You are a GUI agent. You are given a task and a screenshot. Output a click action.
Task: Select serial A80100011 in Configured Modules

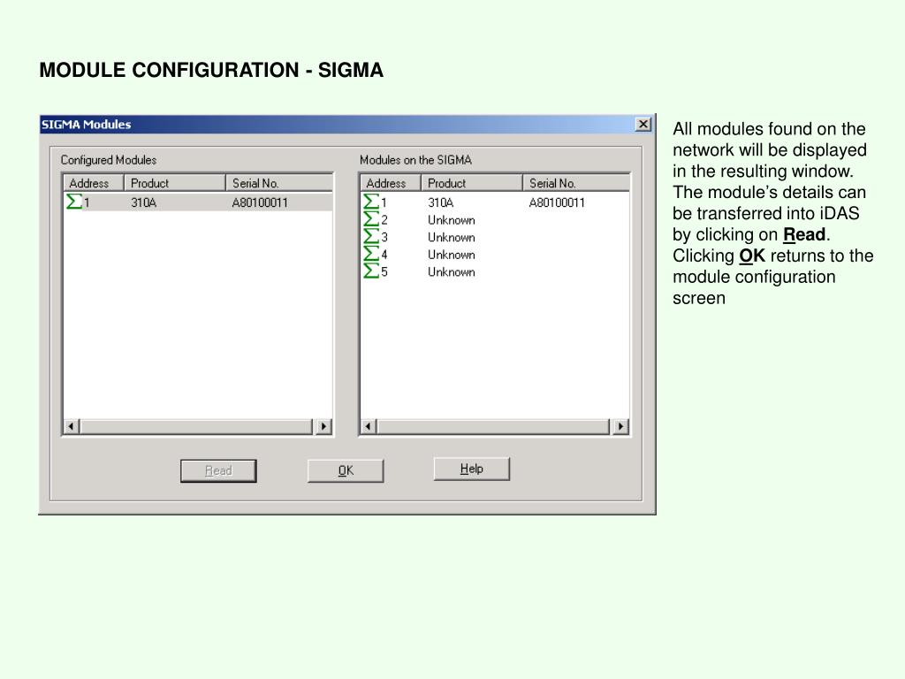click(x=260, y=202)
